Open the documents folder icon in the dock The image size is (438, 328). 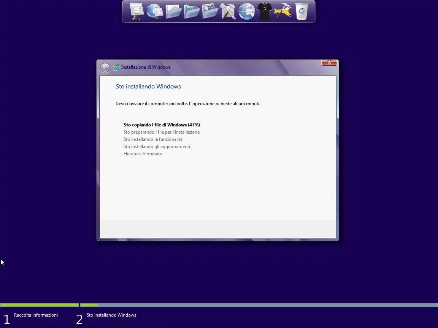[x=173, y=11]
